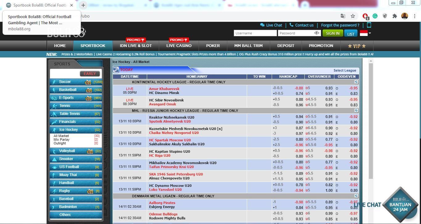Select All Market under Ice Hockey

point(61,136)
